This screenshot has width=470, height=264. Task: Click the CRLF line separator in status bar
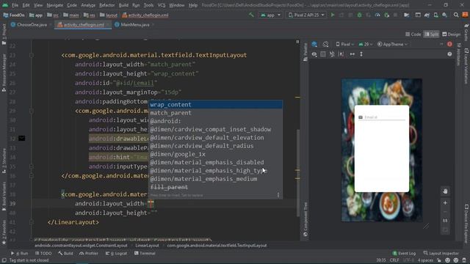point(394,260)
